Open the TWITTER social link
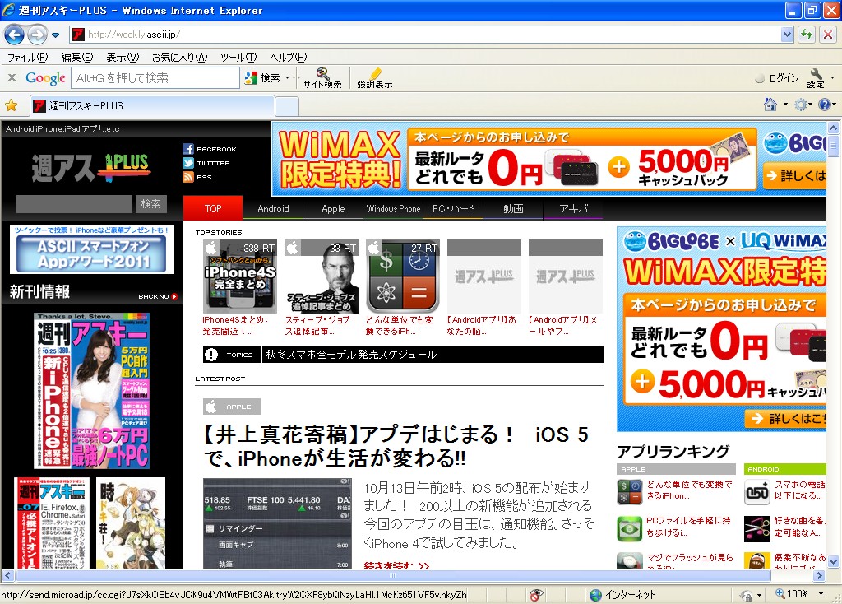The width and height of the screenshot is (842, 604). click(x=206, y=163)
